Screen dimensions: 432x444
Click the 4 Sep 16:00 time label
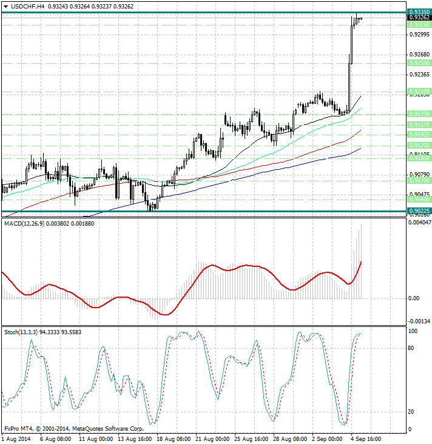tap(366, 439)
